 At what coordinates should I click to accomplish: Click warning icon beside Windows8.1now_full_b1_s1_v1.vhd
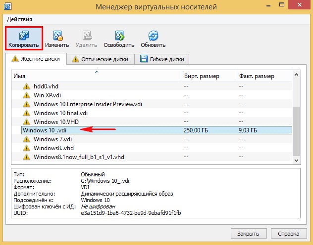[x=26, y=157]
